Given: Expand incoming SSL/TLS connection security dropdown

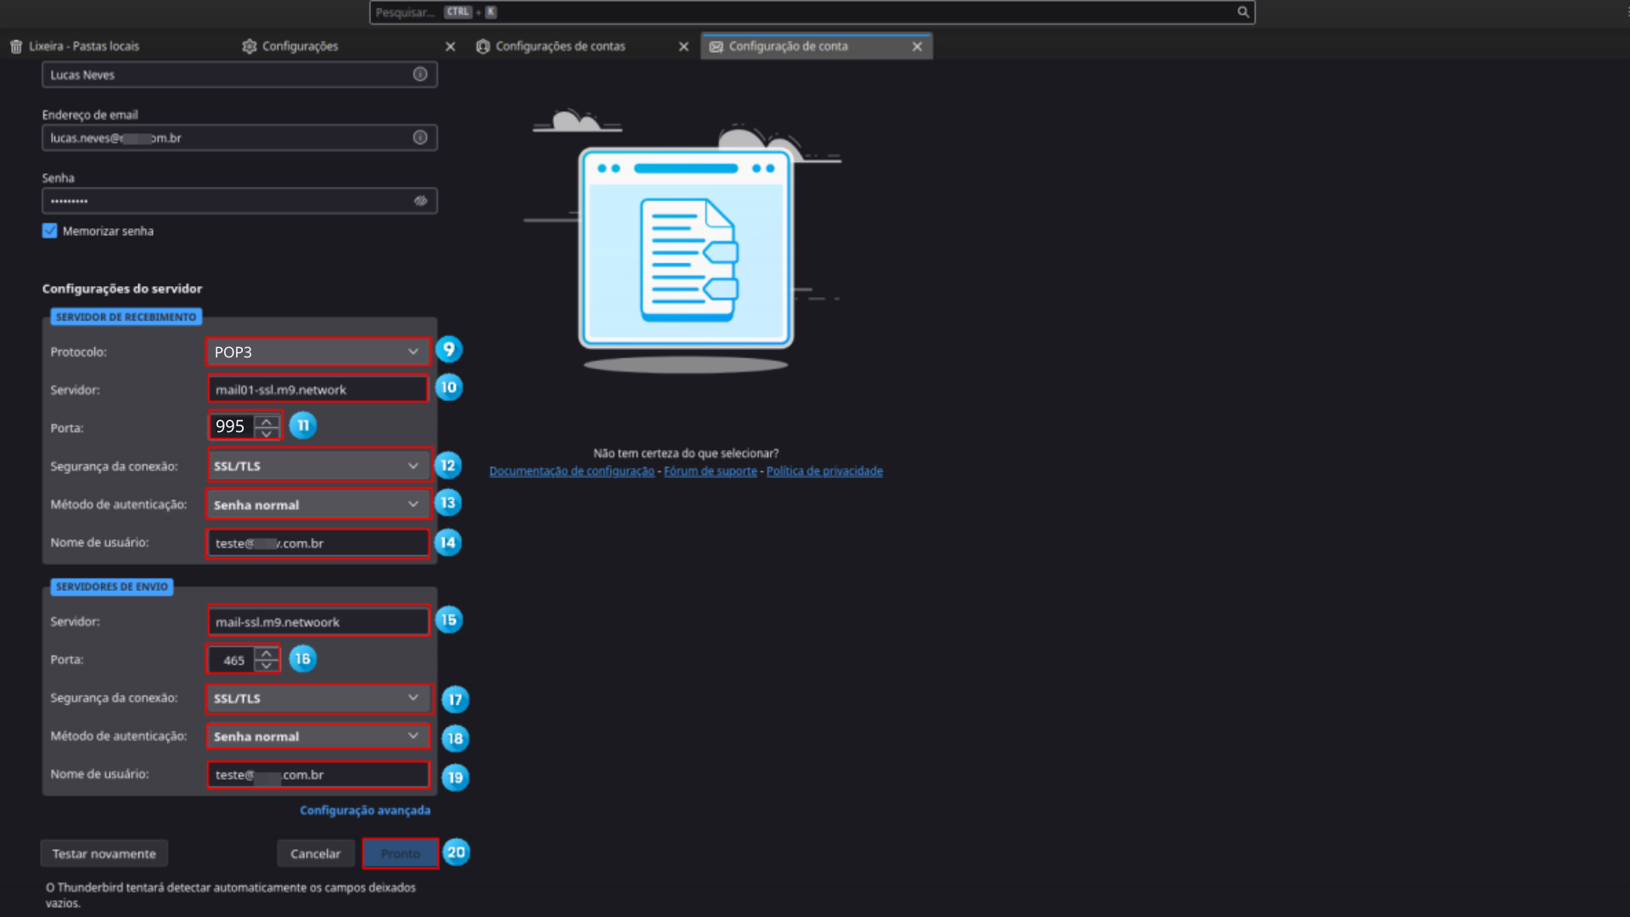Looking at the screenshot, I should (x=318, y=466).
